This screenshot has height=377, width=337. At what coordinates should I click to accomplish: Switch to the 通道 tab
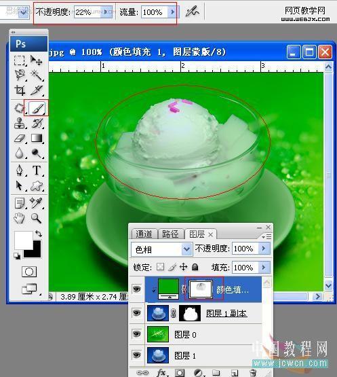click(x=144, y=234)
